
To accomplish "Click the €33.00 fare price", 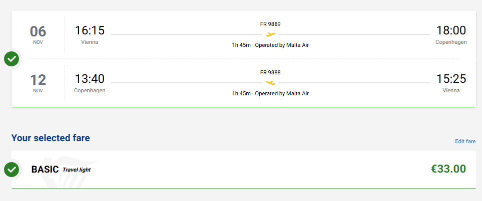I will click(448, 169).
